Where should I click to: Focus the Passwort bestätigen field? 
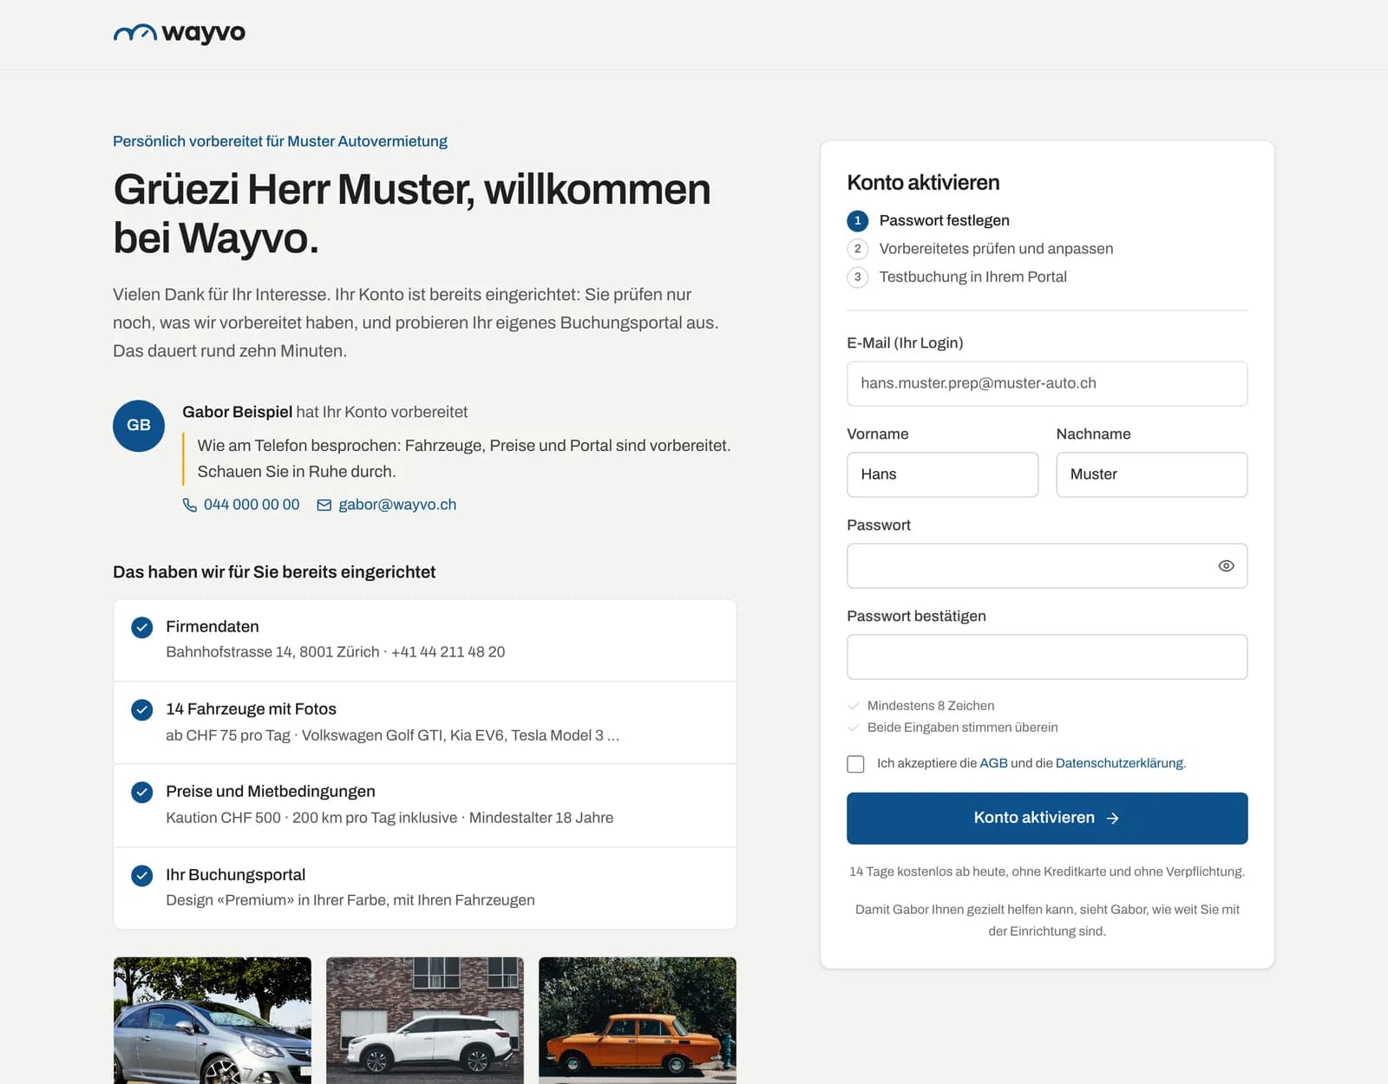pyautogui.click(x=1047, y=656)
